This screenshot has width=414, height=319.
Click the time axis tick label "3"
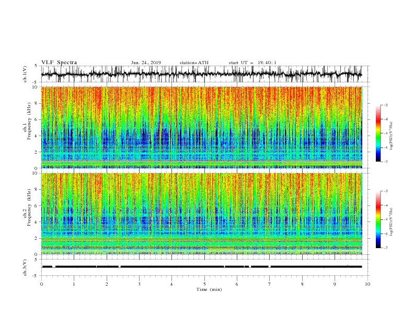139,284
